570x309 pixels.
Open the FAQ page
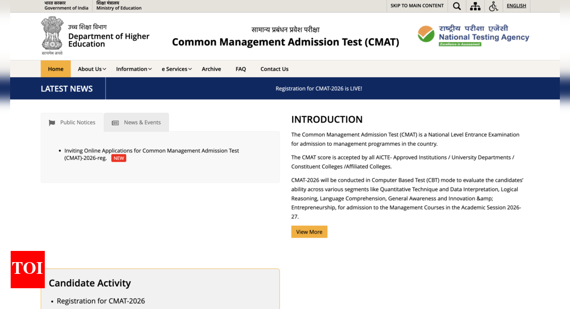240,69
